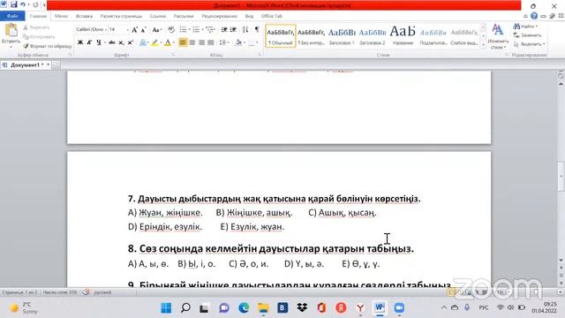Toggle Italic (К) formatting
Screen dimensions: 565x318
click(x=89, y=42)
